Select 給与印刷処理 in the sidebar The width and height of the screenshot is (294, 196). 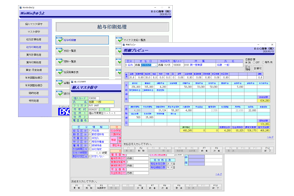point(34,47)
